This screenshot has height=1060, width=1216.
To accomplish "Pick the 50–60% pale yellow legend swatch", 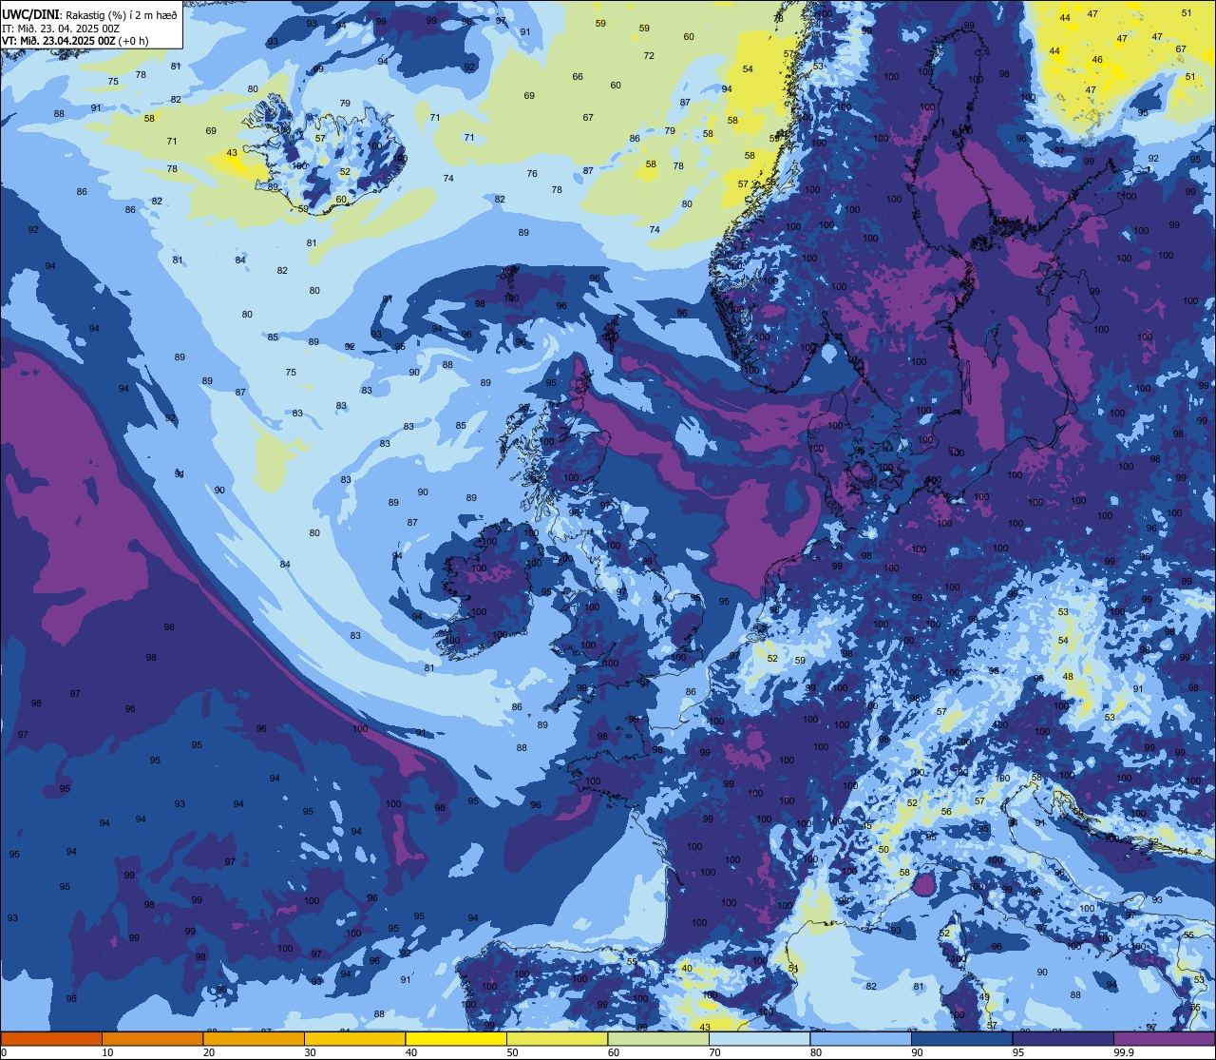I will (557, 1038).
